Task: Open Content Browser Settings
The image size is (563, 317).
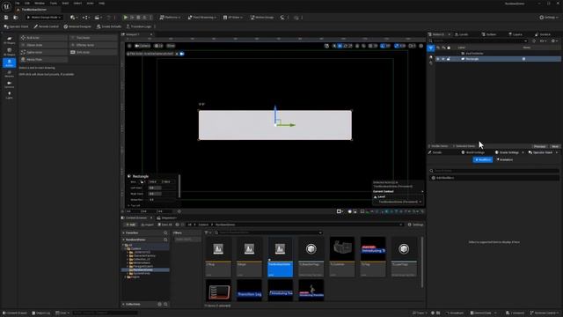Action: 416,225
